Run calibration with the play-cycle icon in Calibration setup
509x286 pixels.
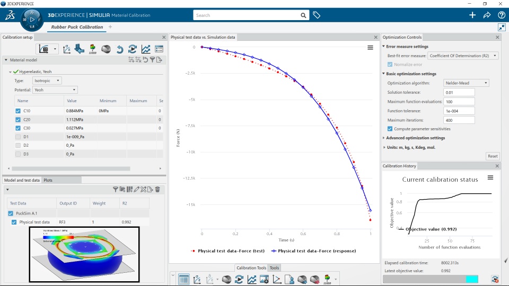coord(133,49)
